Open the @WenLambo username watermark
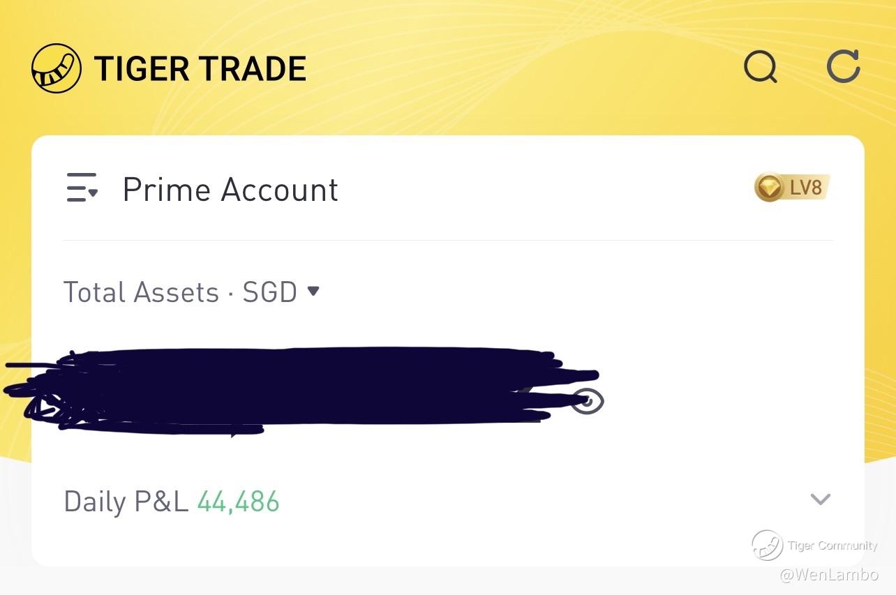 (829, 575)
